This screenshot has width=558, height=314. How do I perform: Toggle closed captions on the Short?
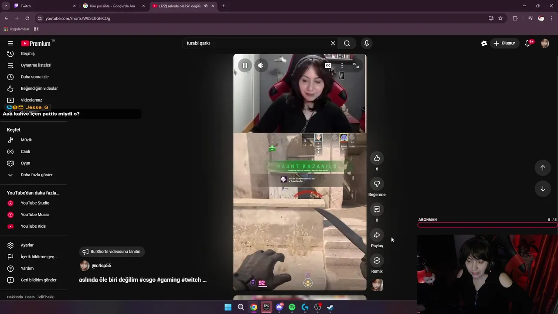pos(328,65)
